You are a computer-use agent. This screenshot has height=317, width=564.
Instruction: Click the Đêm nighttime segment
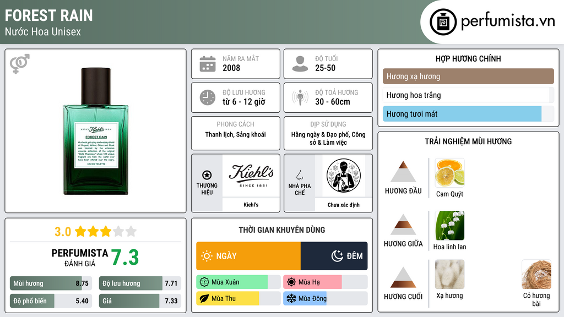click(x=334, y=256)
